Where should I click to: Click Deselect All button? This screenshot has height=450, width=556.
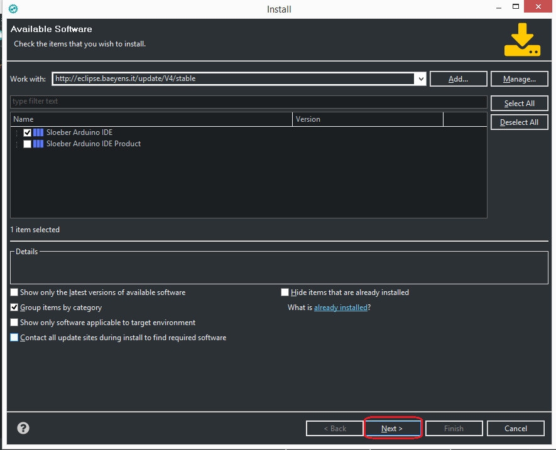(x=519, y=122)
